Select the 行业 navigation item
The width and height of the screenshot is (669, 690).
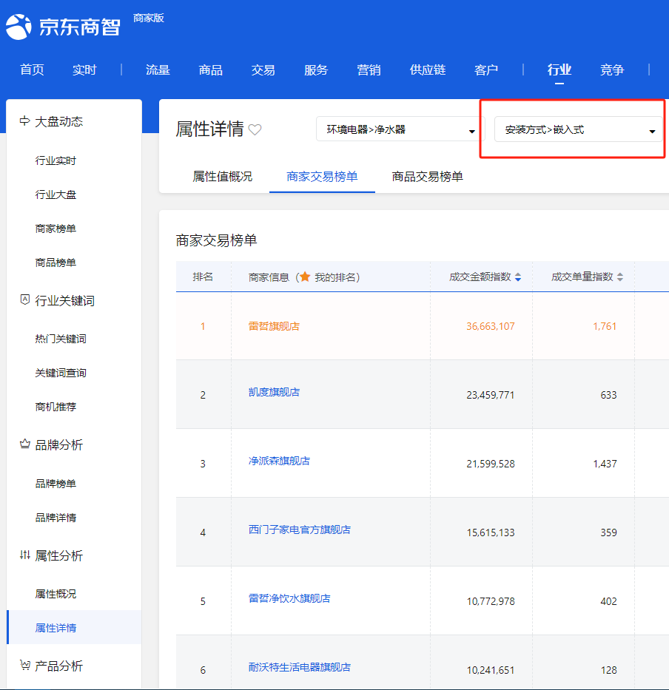tap(559, 70)
